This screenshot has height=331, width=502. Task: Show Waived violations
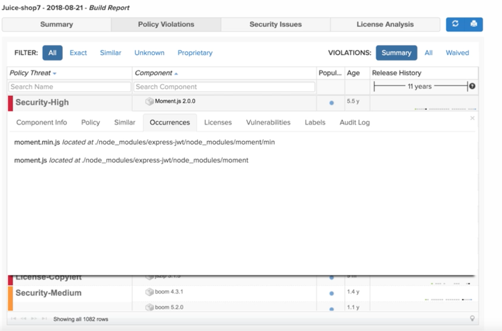457,53
